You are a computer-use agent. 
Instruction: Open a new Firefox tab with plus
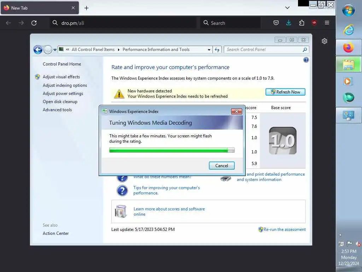86,8
